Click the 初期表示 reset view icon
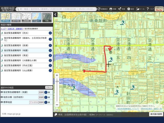Image resolution: width=164 pixels, height=123 pixels. point(99,9)
